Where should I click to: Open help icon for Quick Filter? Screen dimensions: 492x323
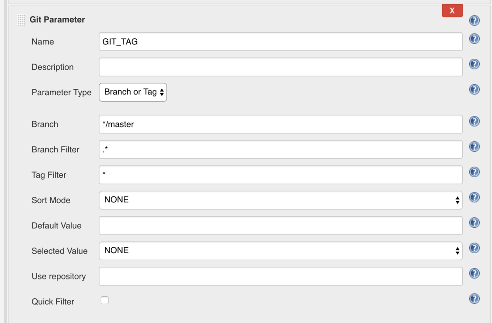[474, 299]
